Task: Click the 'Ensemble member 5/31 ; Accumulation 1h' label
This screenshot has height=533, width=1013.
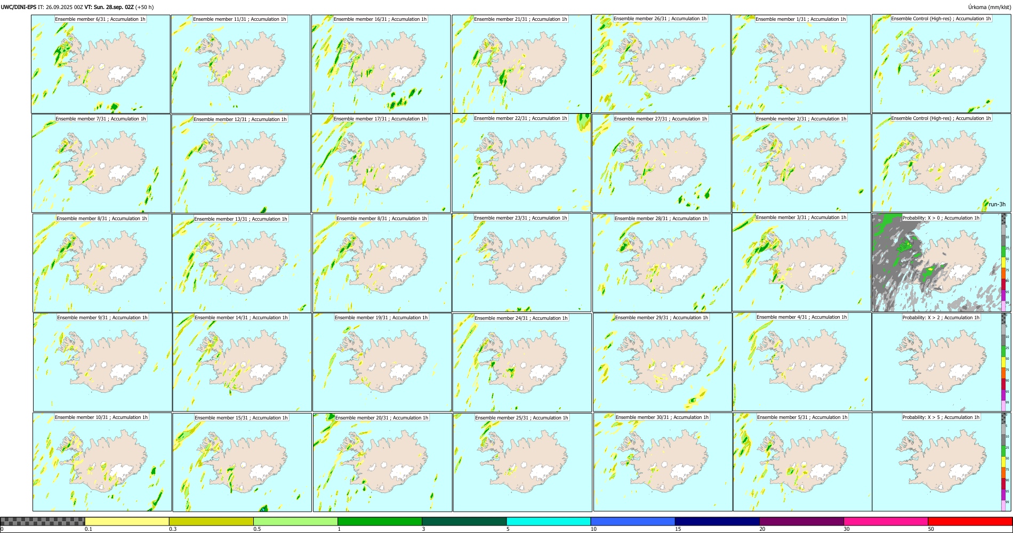Action: coord(802,417)
